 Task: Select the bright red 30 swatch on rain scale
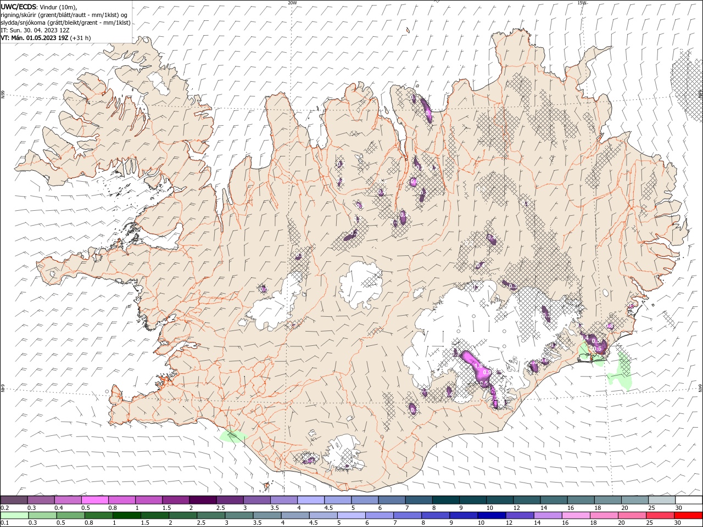[688, 515]
